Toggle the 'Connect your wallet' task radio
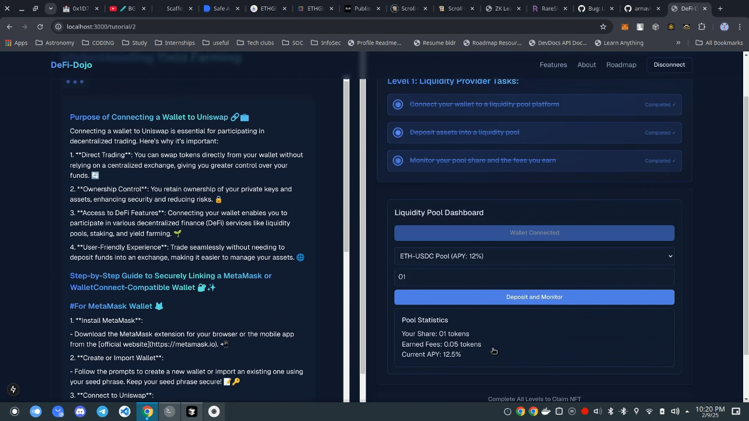749x421 pixels. pyautogui.click(x=398, y=105)
